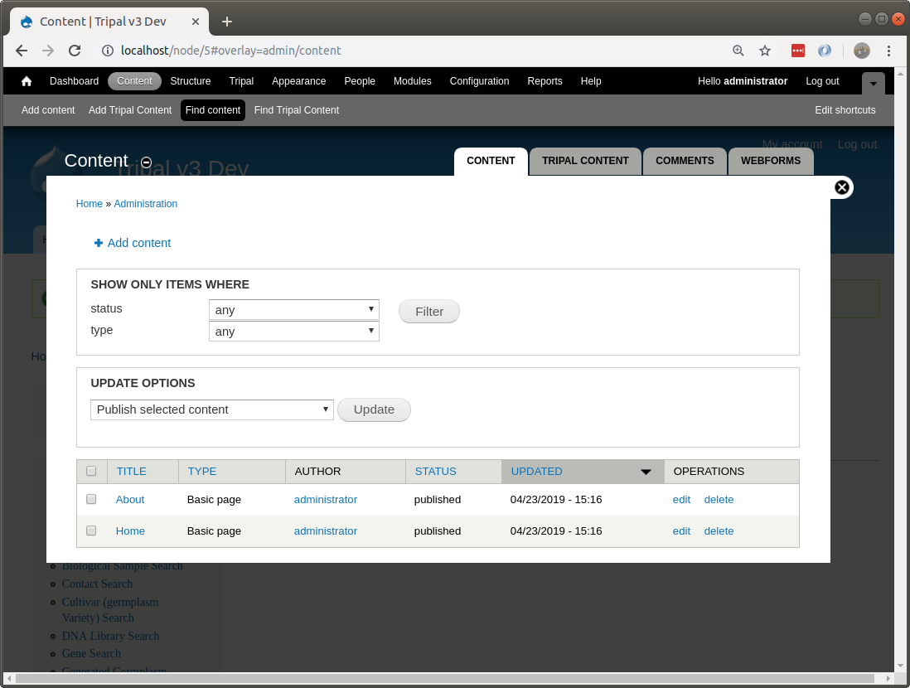Open the type filter dropdown
This screenshot has width=910, height=688.
point(293,332)
